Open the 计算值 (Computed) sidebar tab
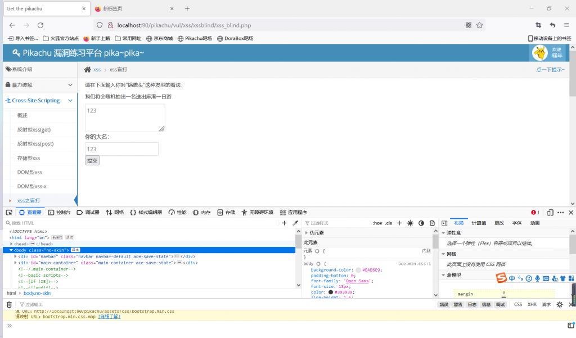This screenshot has width=576, height=338. 479,223
